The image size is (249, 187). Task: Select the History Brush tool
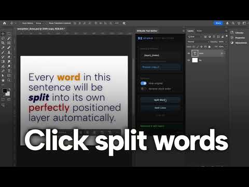(x=3, y=57)
